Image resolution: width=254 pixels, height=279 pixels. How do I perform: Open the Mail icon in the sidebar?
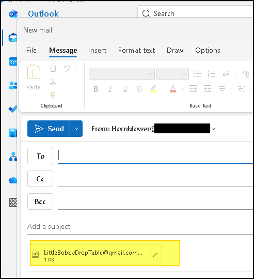[13, 38]
